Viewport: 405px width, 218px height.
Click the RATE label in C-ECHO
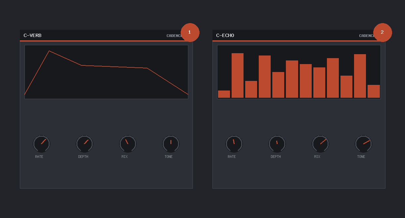click(232, 157)
